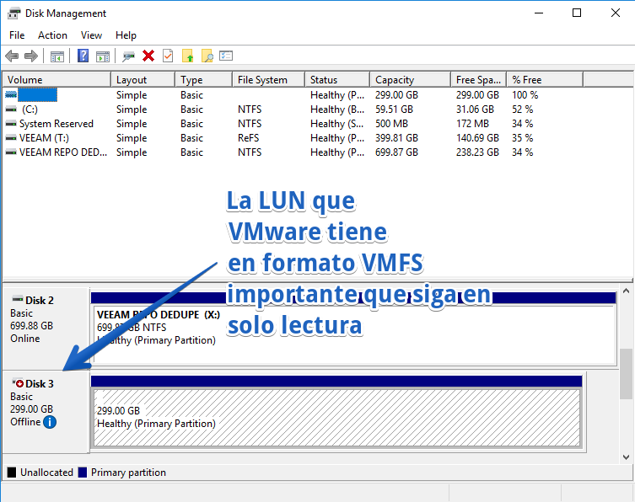Image resolution: width=635 pixels, height=502 pixels.
Task: Select the VEEAM REPO DEDUPE (X:) partition block
Action: tap(354, 334)
